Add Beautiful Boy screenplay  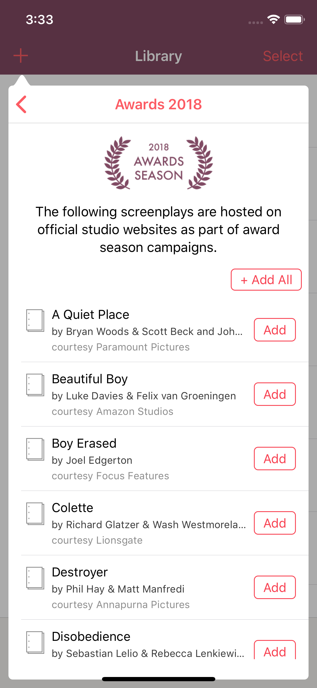coord(275,394)
